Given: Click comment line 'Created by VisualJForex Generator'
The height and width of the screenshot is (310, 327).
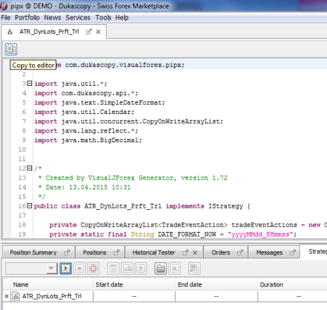Looking at the screenshot, I should coord(133,178).
